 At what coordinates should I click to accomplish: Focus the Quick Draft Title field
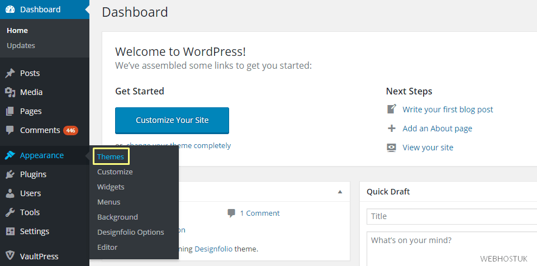click(x=452, y=216)
